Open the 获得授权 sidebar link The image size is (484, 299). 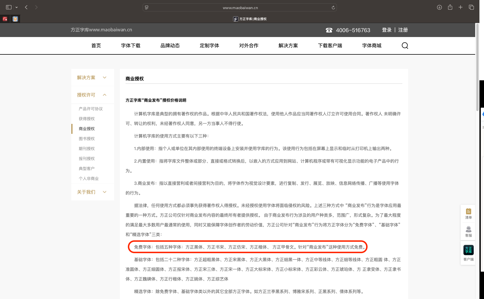click(87, 119)
